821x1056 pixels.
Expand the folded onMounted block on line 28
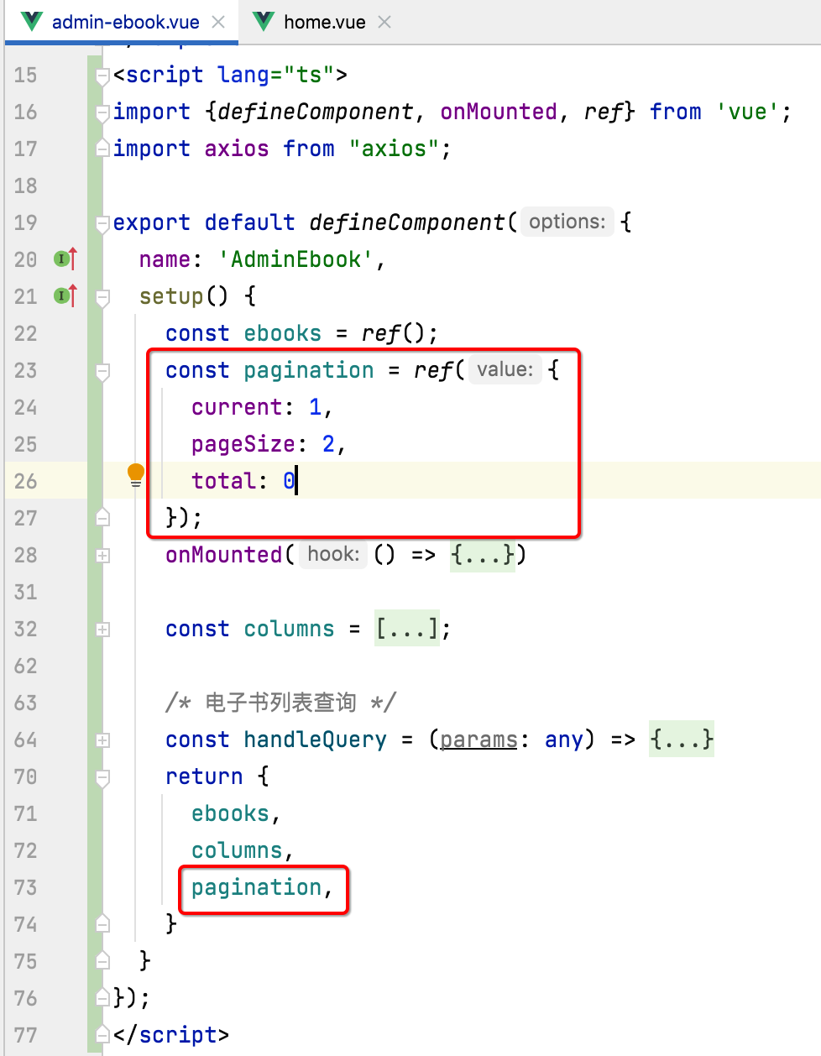tap(102, 555)
